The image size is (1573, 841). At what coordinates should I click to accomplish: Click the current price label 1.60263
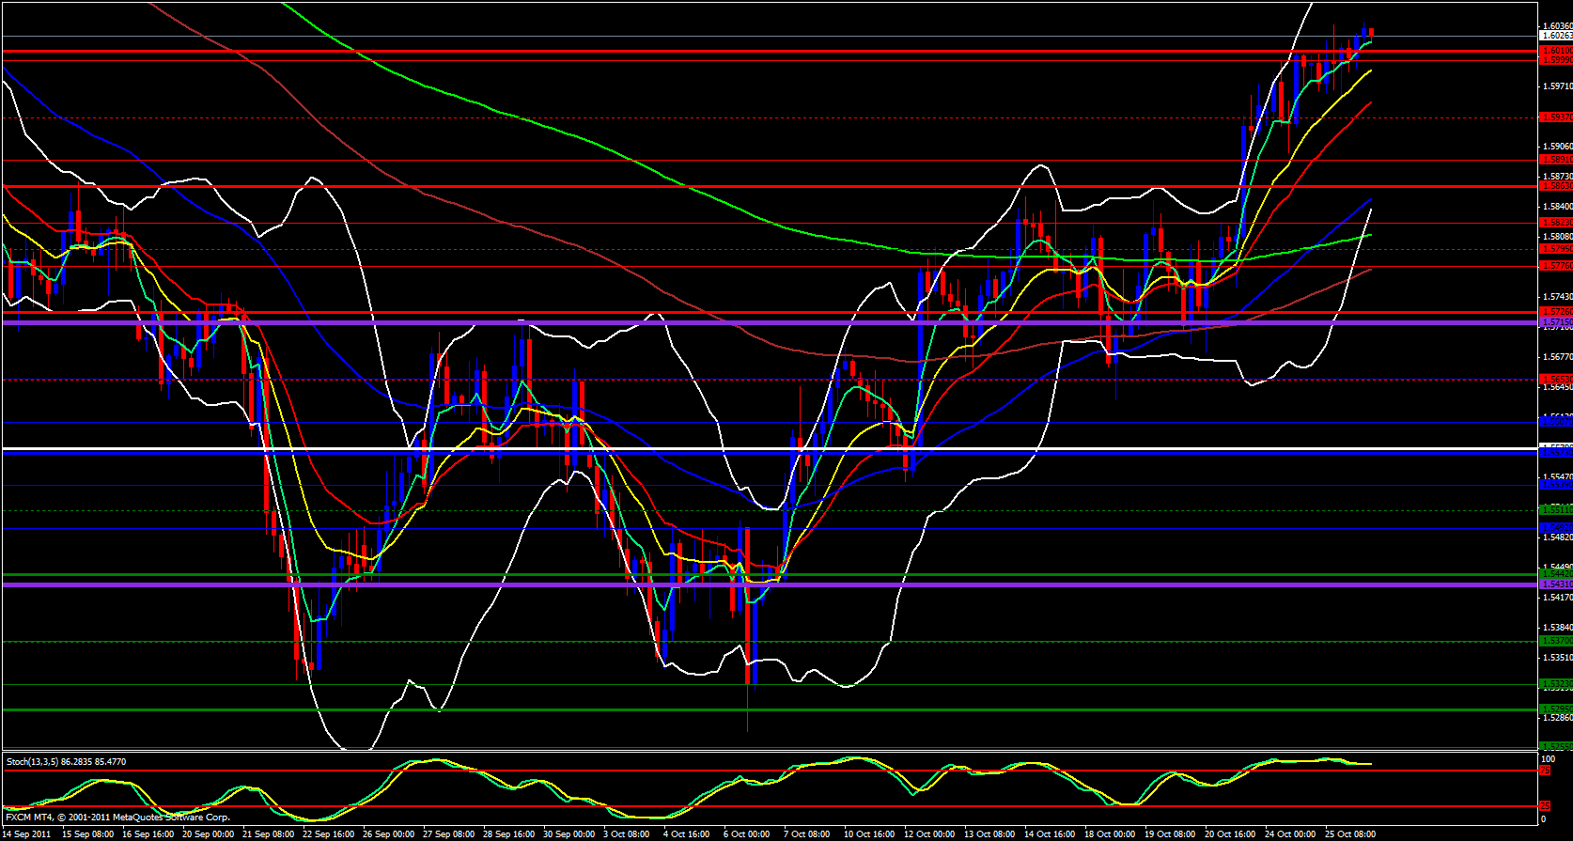coord(1555,36)
